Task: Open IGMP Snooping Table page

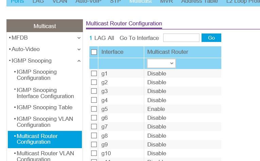Action: 45,107
